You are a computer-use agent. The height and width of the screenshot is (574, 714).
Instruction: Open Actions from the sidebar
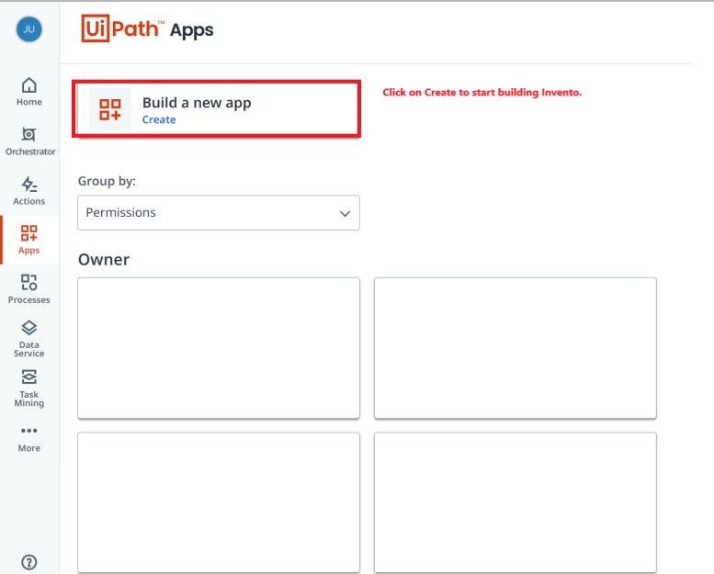(29, 191)
